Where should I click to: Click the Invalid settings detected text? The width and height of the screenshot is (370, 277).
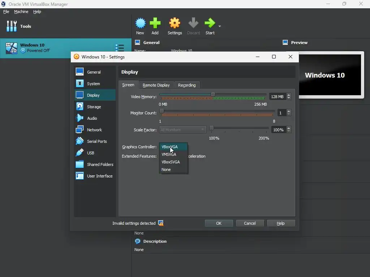point(134,223)
